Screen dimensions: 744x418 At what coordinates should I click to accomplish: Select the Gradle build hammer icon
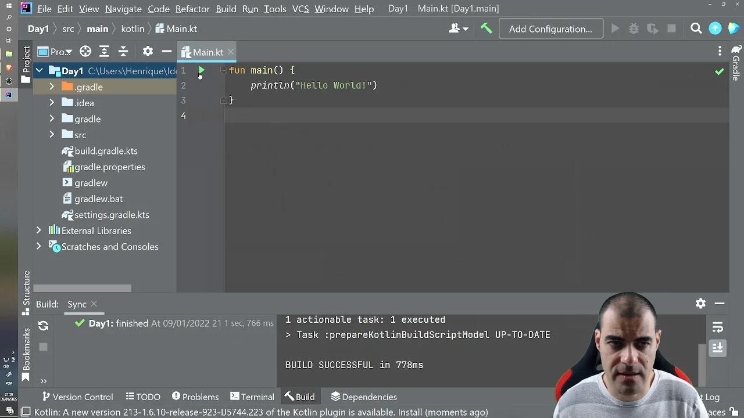coord(487,28)
